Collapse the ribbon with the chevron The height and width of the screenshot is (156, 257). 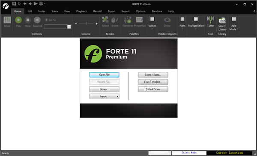pyautogui.click(x=254, y=11)
